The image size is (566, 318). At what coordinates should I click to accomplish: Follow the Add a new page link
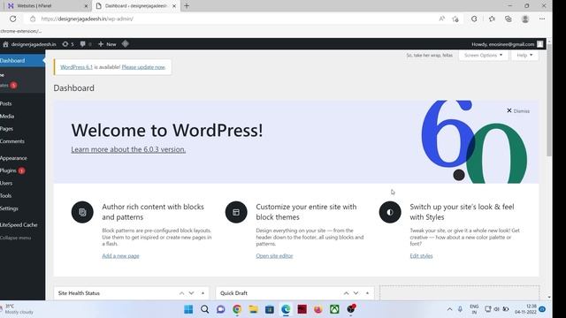[120, 255]
